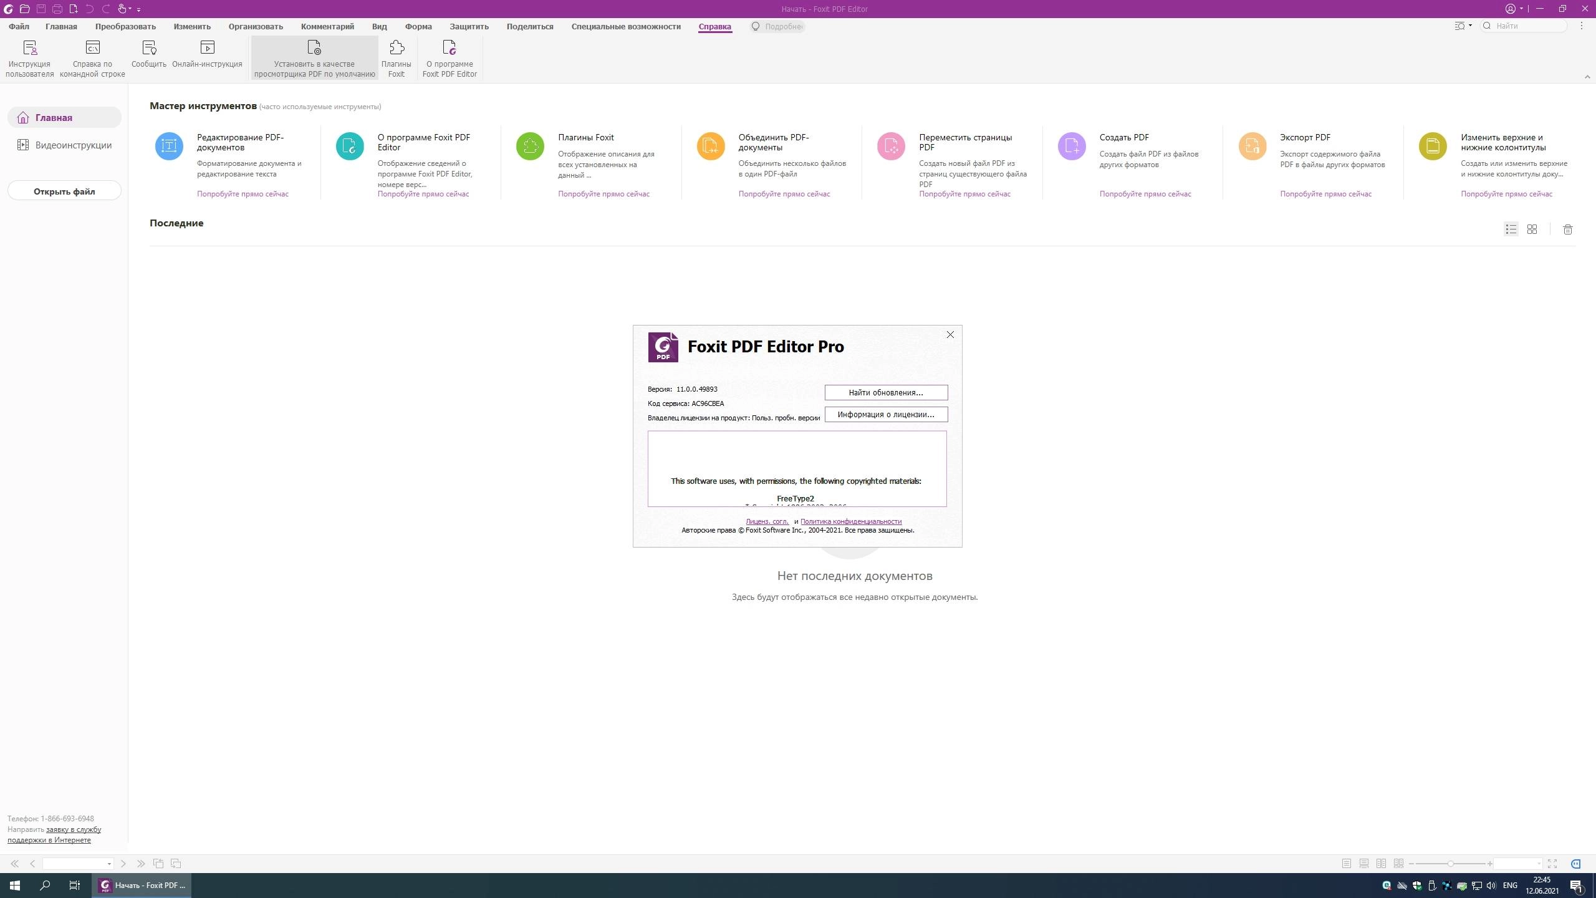Open the page number dropdown in status bar
Screen dimensions: 1596x898
pyautogui.click(x=109, y=864)
